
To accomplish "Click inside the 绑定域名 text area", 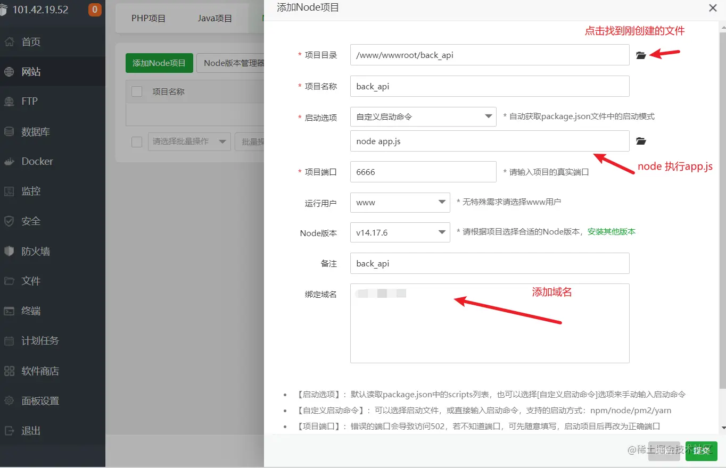I will (x=490, y=323).
